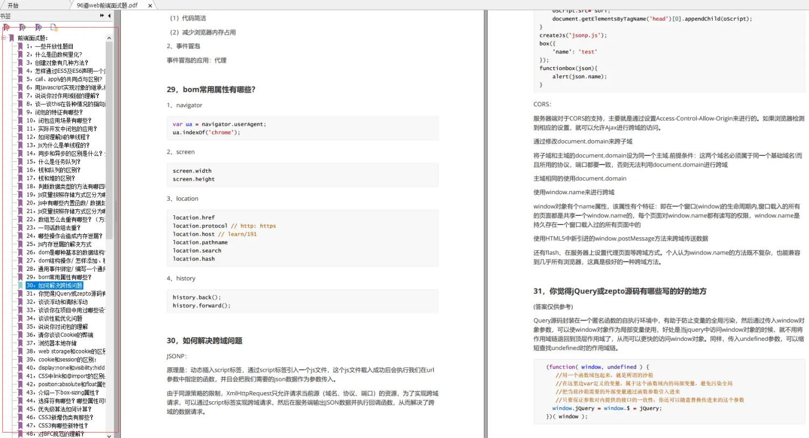Click the purple bookmark icon next to 前端面试题

coord(11,37)
